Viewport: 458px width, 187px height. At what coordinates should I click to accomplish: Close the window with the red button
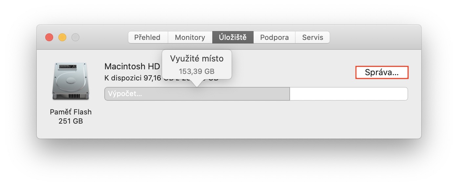coord(49,37)
